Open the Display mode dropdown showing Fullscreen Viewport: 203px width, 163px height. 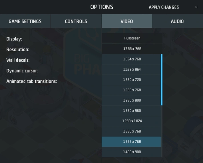pyautogui.click(x=132, y=38)
